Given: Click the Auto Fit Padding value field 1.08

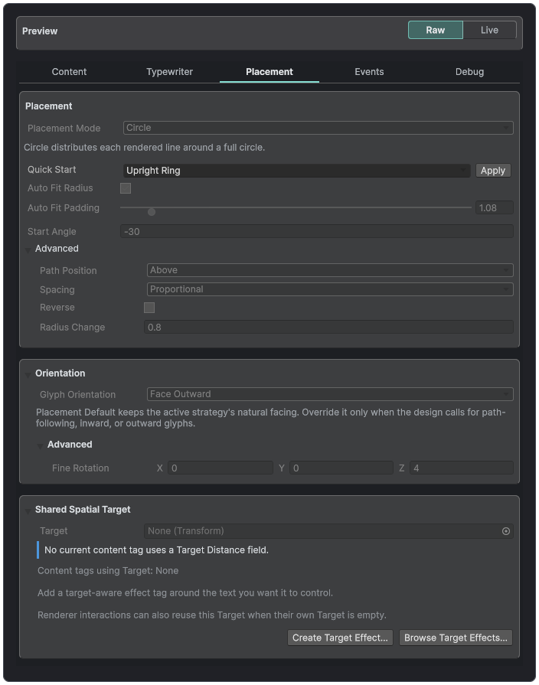Looking at the screenshot, I should click(x=495, y=208).
